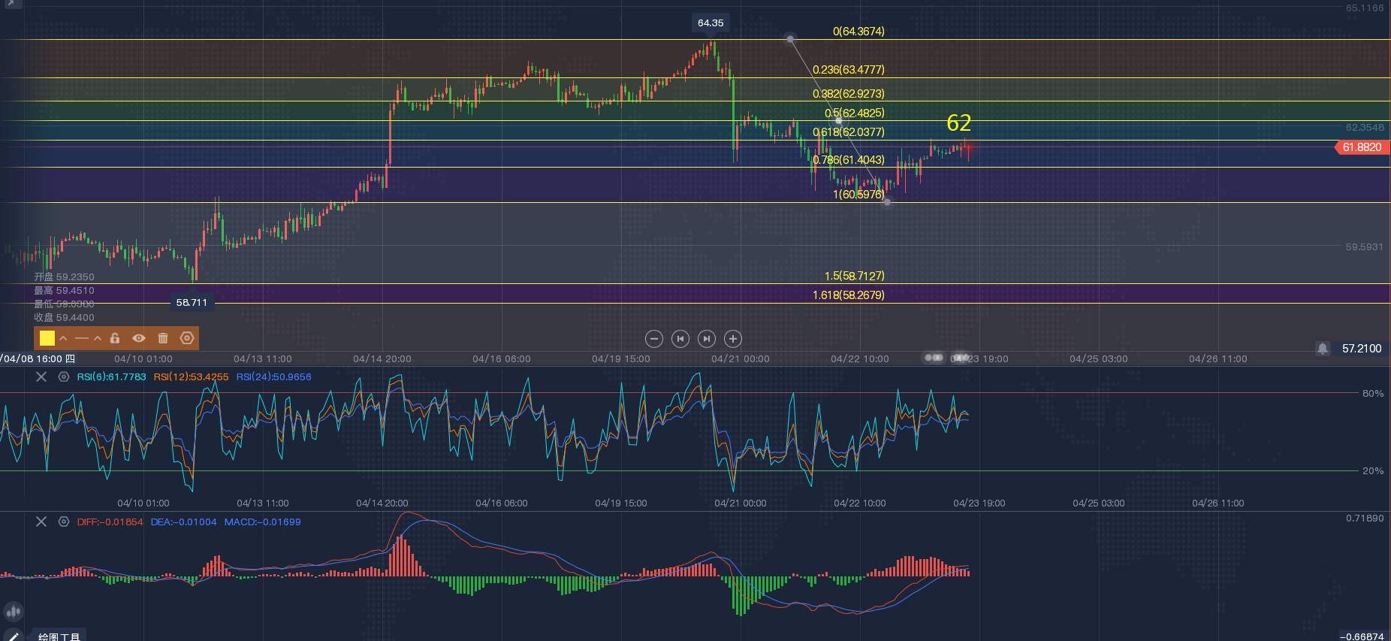The image size is (1391, 641).
Task: Click the crosshair date label 04/08 16:00
Action: [x=38, y=359]
